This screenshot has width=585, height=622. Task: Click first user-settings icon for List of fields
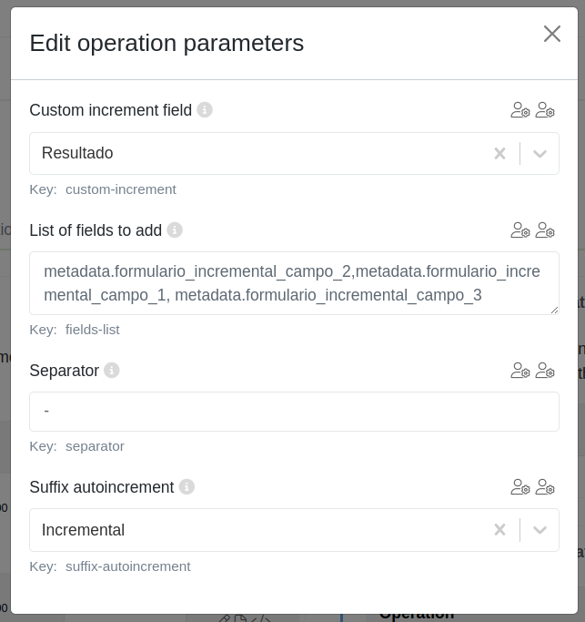click(520, 230)
